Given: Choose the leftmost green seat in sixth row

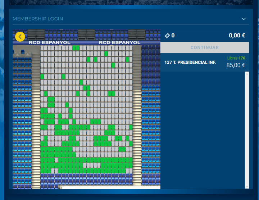Looking at the screenshot, I should pyautogui.click(x=42, y=77).
